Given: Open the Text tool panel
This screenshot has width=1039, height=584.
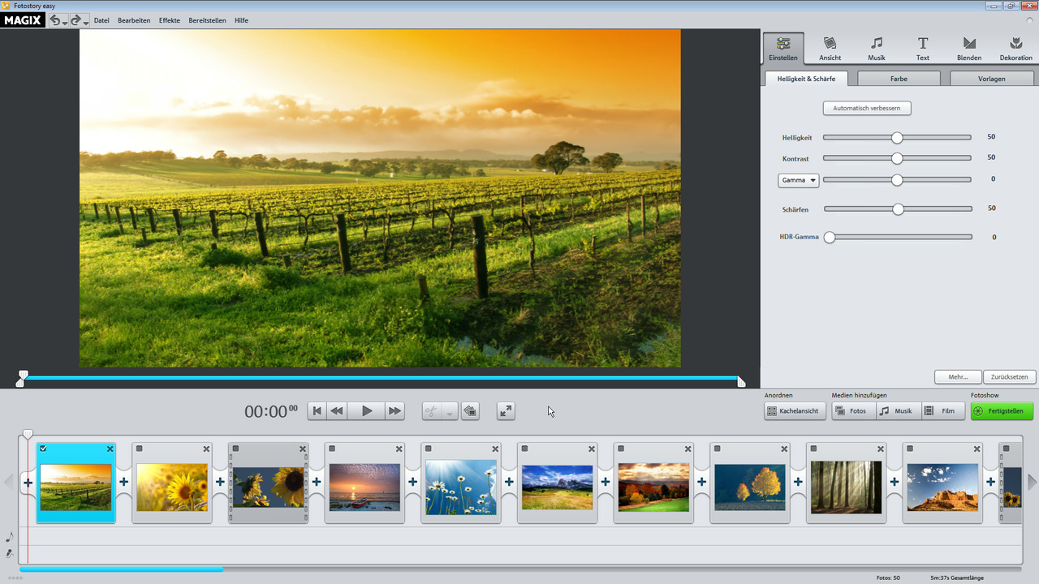Looking at the screenshot, I should point(923,48).
